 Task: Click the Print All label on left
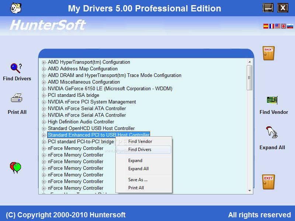tap(17, 112)
